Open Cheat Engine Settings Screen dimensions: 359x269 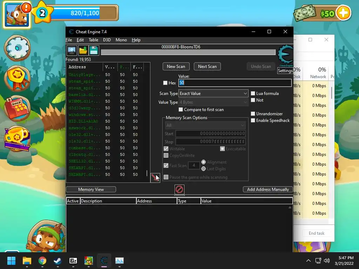click(285, 71)
